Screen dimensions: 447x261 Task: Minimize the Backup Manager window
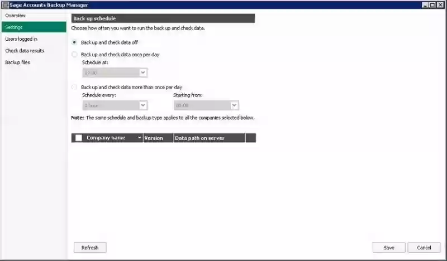[x=425, y=5]
